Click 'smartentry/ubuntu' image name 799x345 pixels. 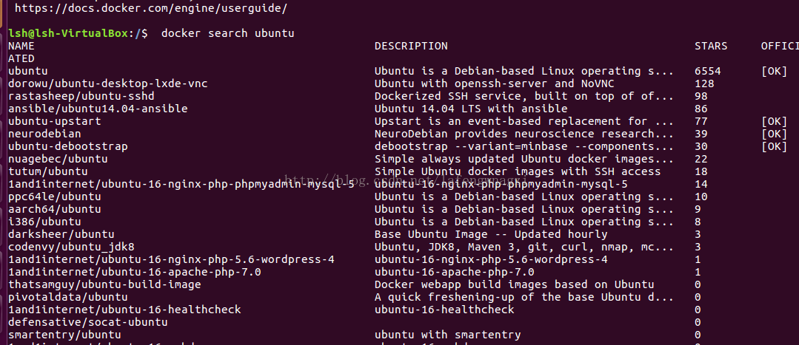point(64,335)
